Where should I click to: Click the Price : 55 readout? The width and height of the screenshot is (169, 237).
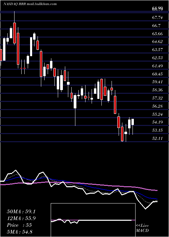click(19, 225)
